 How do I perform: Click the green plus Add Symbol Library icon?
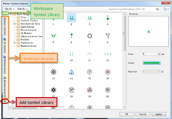(x=5, y=101)
